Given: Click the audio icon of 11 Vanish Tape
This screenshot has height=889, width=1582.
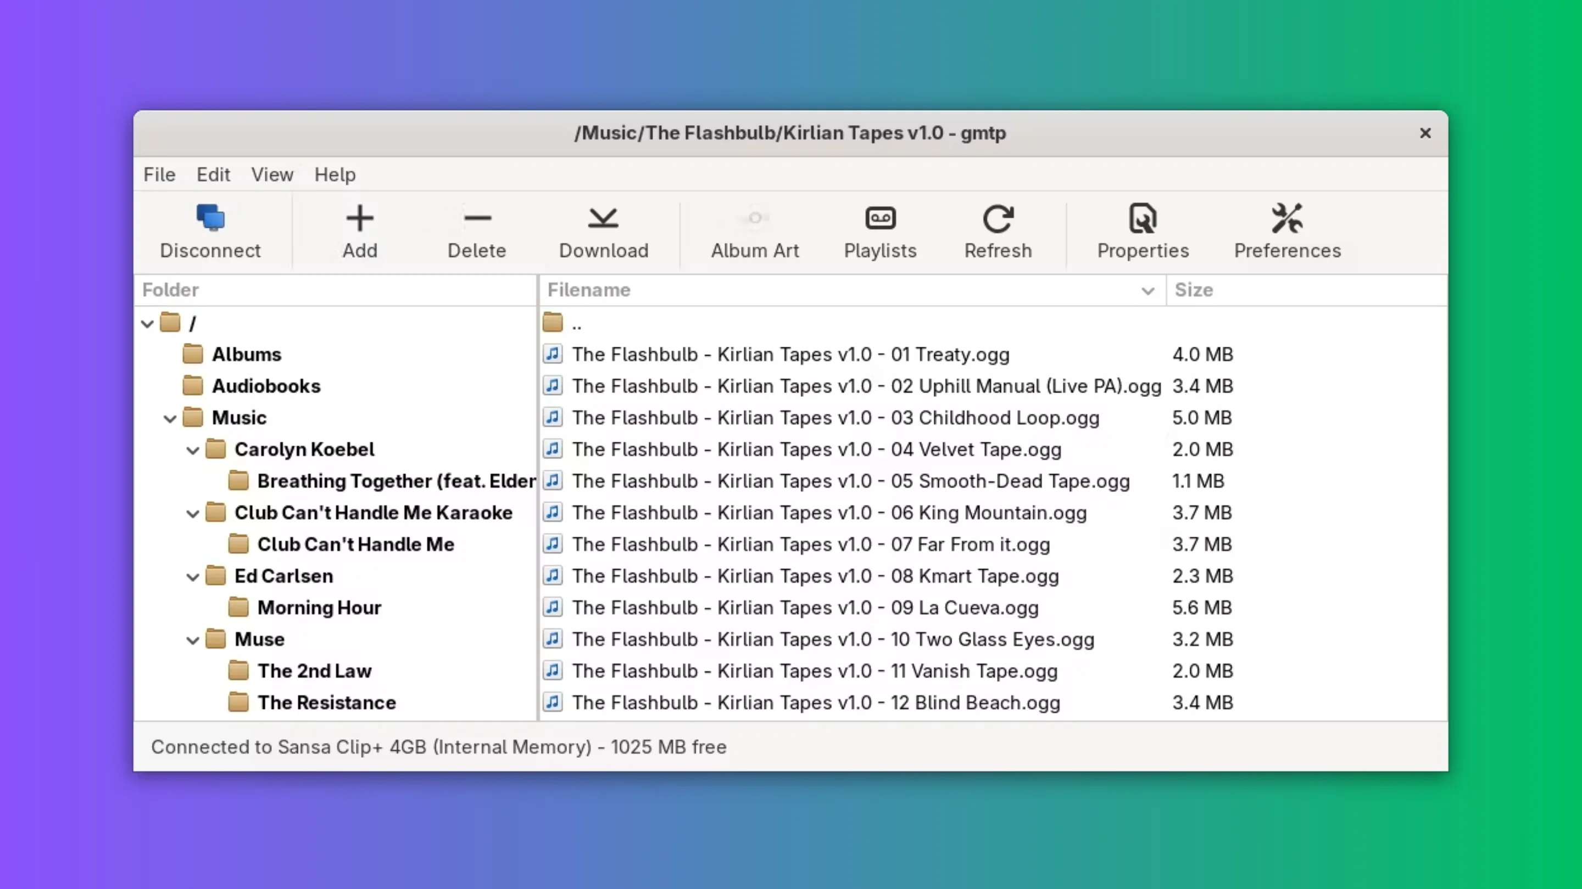Looking at the screenshot, I should coord(553,671).
